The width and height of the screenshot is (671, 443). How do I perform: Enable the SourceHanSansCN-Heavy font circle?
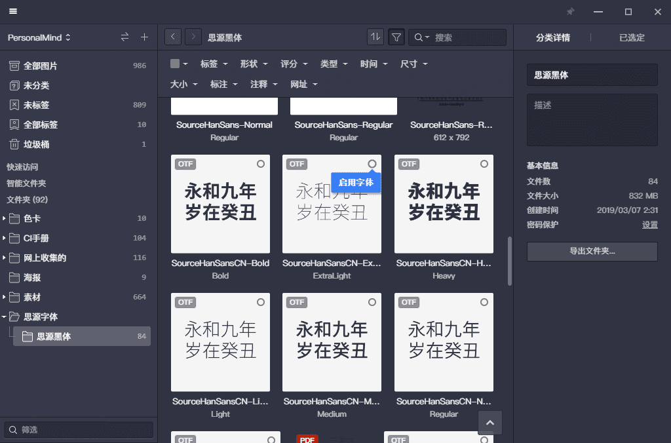[x=484, y=164]
